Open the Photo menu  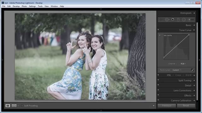click(x=24, y=6)
